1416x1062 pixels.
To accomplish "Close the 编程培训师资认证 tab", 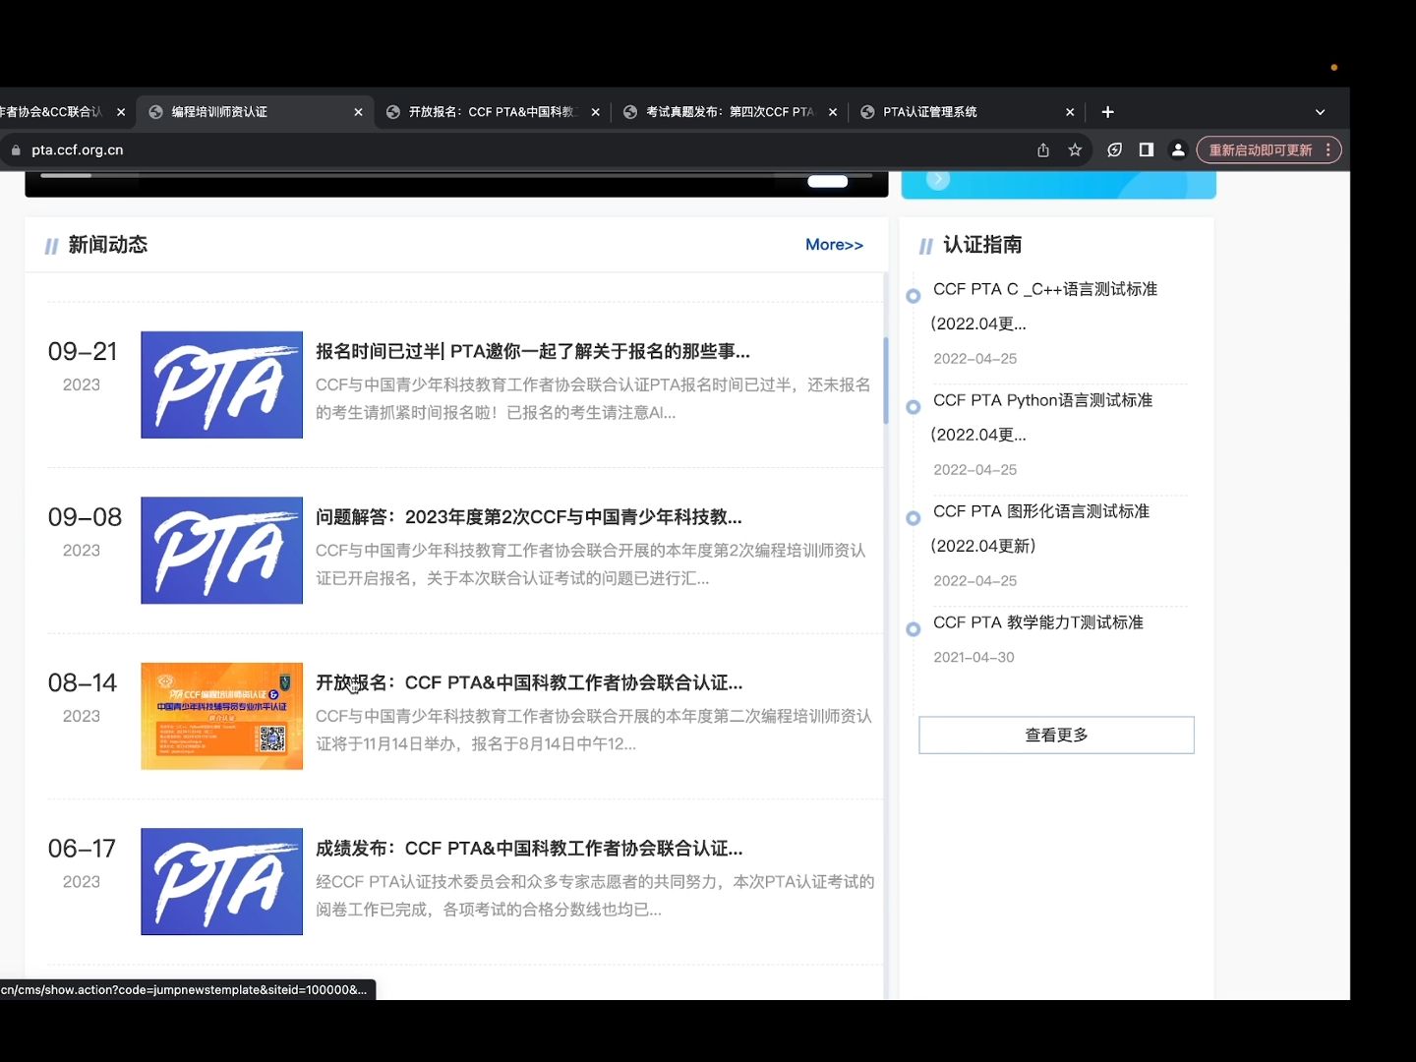I will (358, 112).
